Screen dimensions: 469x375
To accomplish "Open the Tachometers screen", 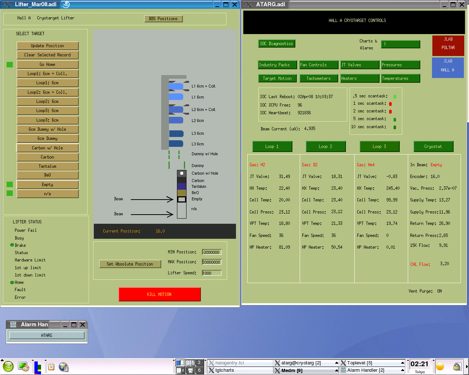I will tap(318, 78).
